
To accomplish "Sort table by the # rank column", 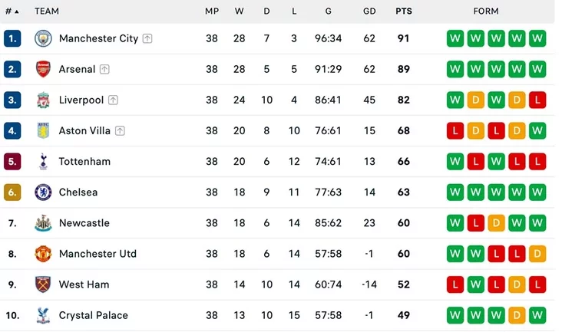I will pyautogui.click(x=12, y=11).
